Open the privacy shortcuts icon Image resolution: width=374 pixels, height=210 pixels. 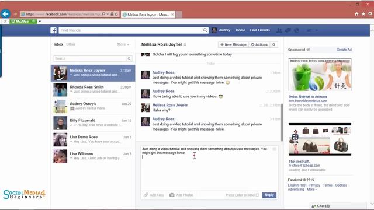[309, 30]
